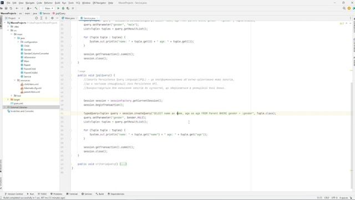Open the Problems tool window
This screenshot has width=355, height=200.
coord(56,194)
